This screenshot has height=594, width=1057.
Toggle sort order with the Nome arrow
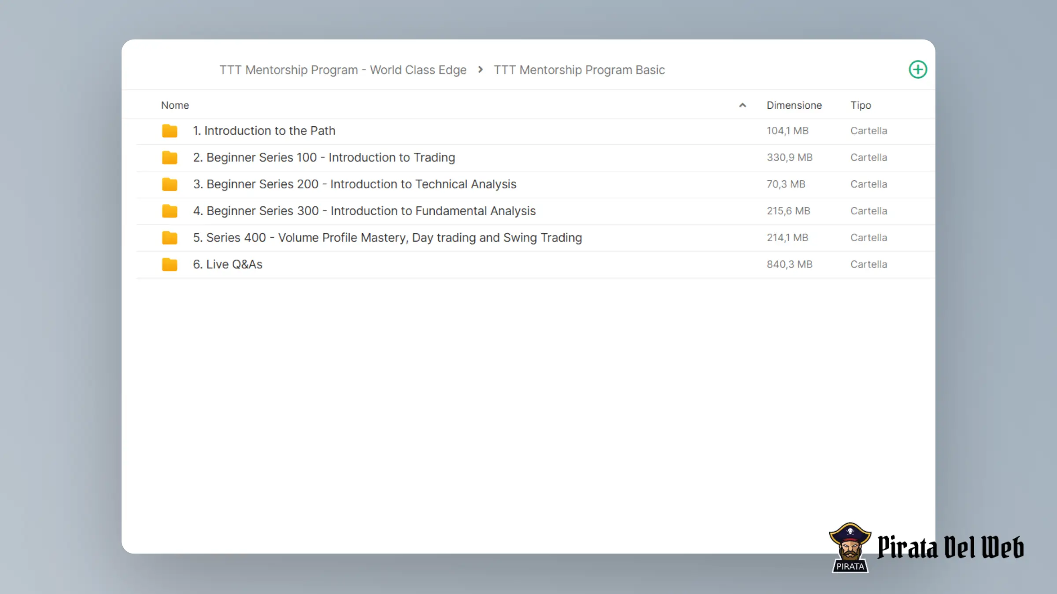coord(743,105)
